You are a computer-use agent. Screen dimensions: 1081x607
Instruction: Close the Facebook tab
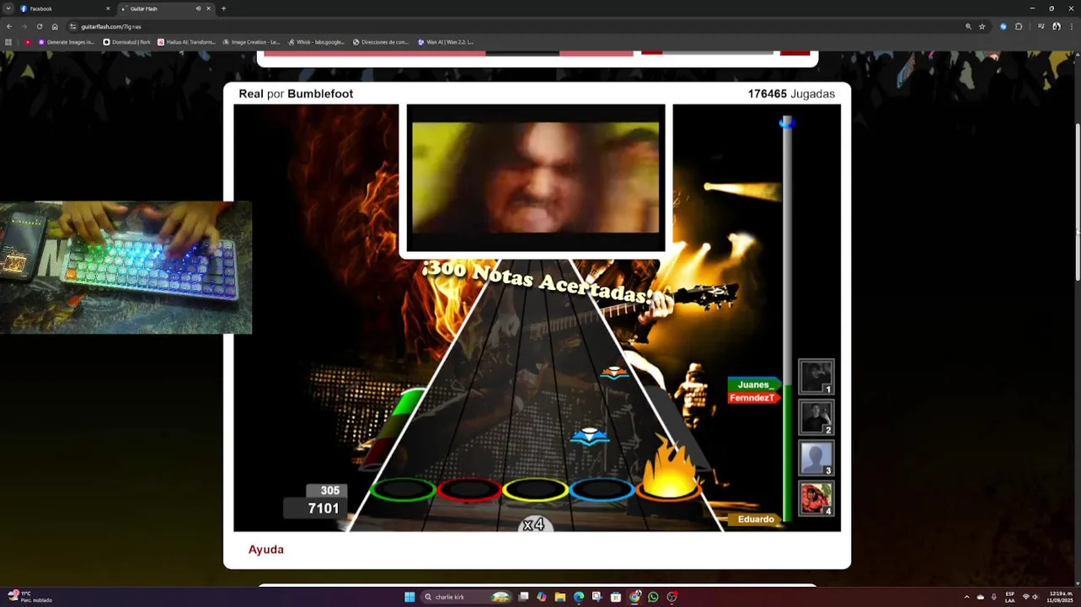click(108, 8)
